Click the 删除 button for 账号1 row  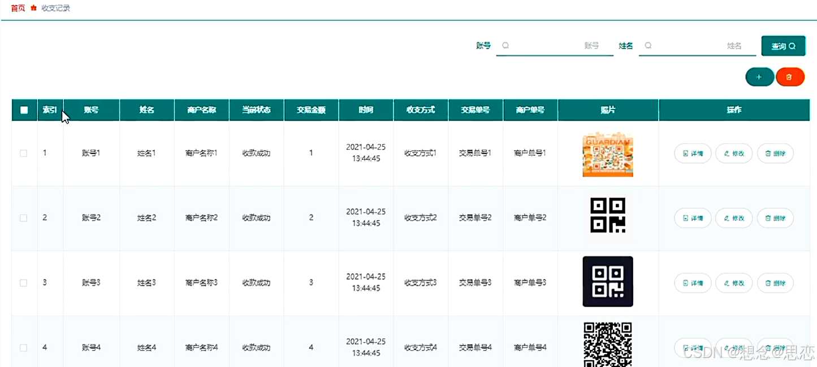pyautogui.click(x=775, y=153)
